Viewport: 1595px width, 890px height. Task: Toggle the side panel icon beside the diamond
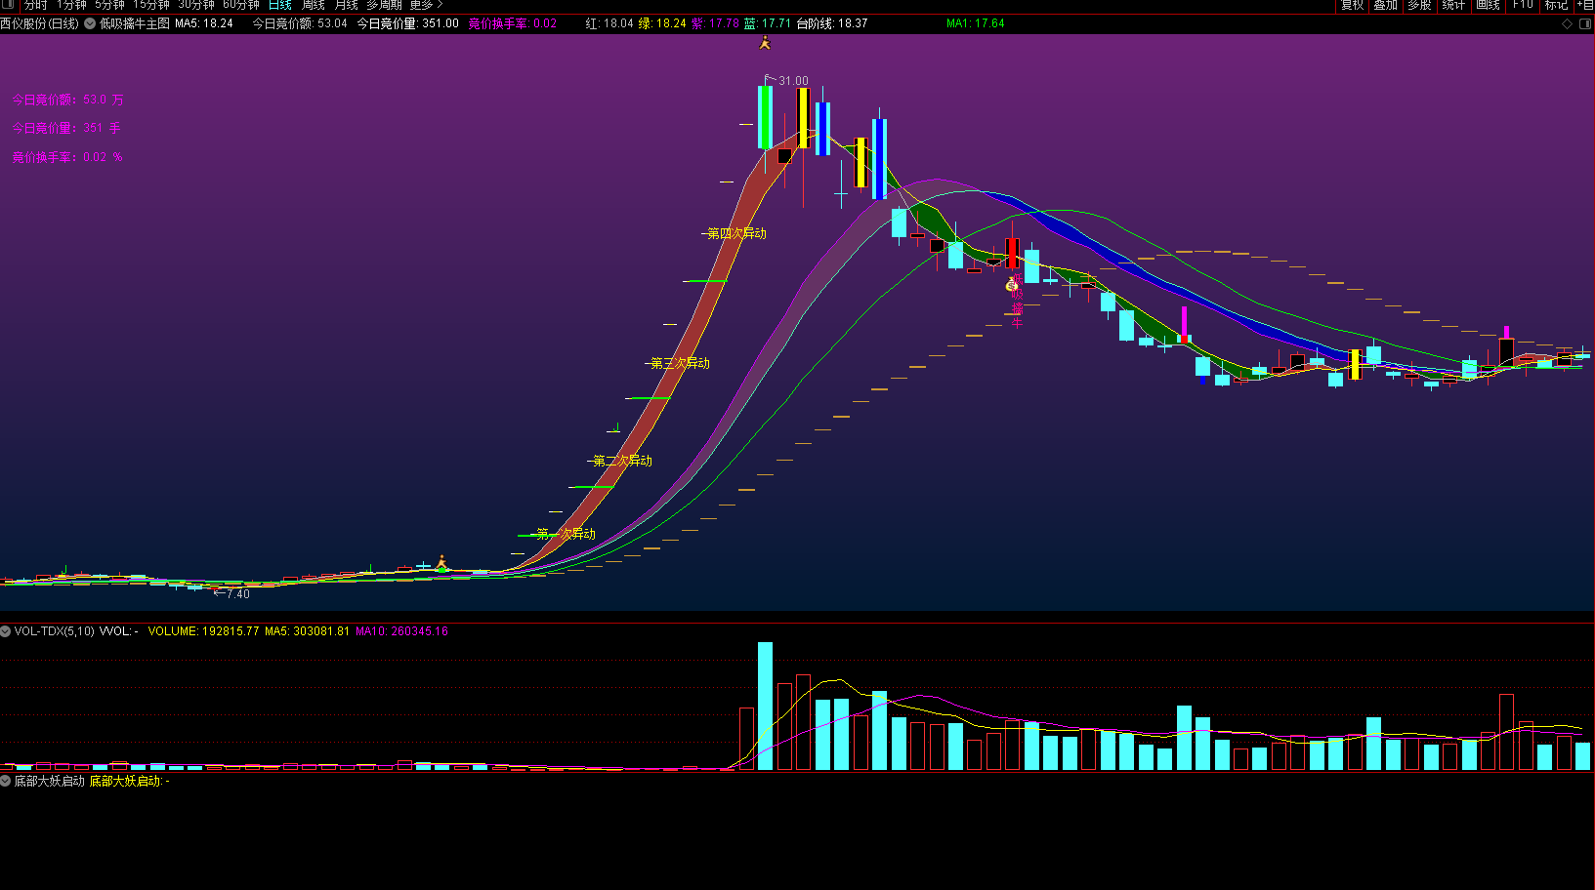(1584, 23)
